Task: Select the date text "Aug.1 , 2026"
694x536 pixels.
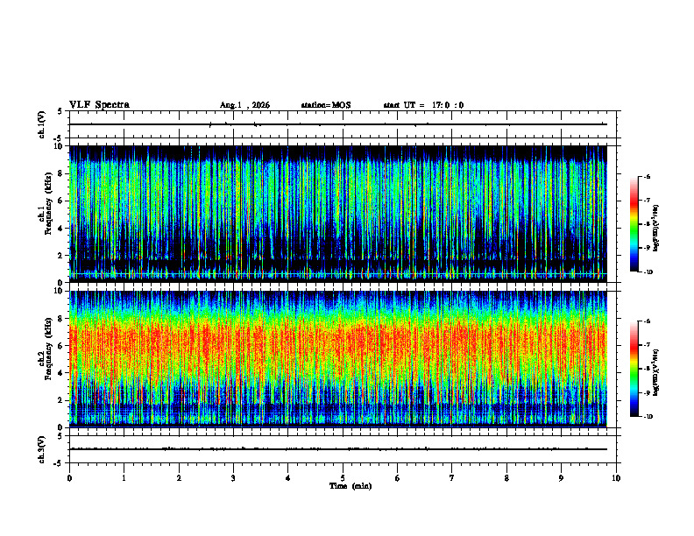Action: click(x=244, y=105)
